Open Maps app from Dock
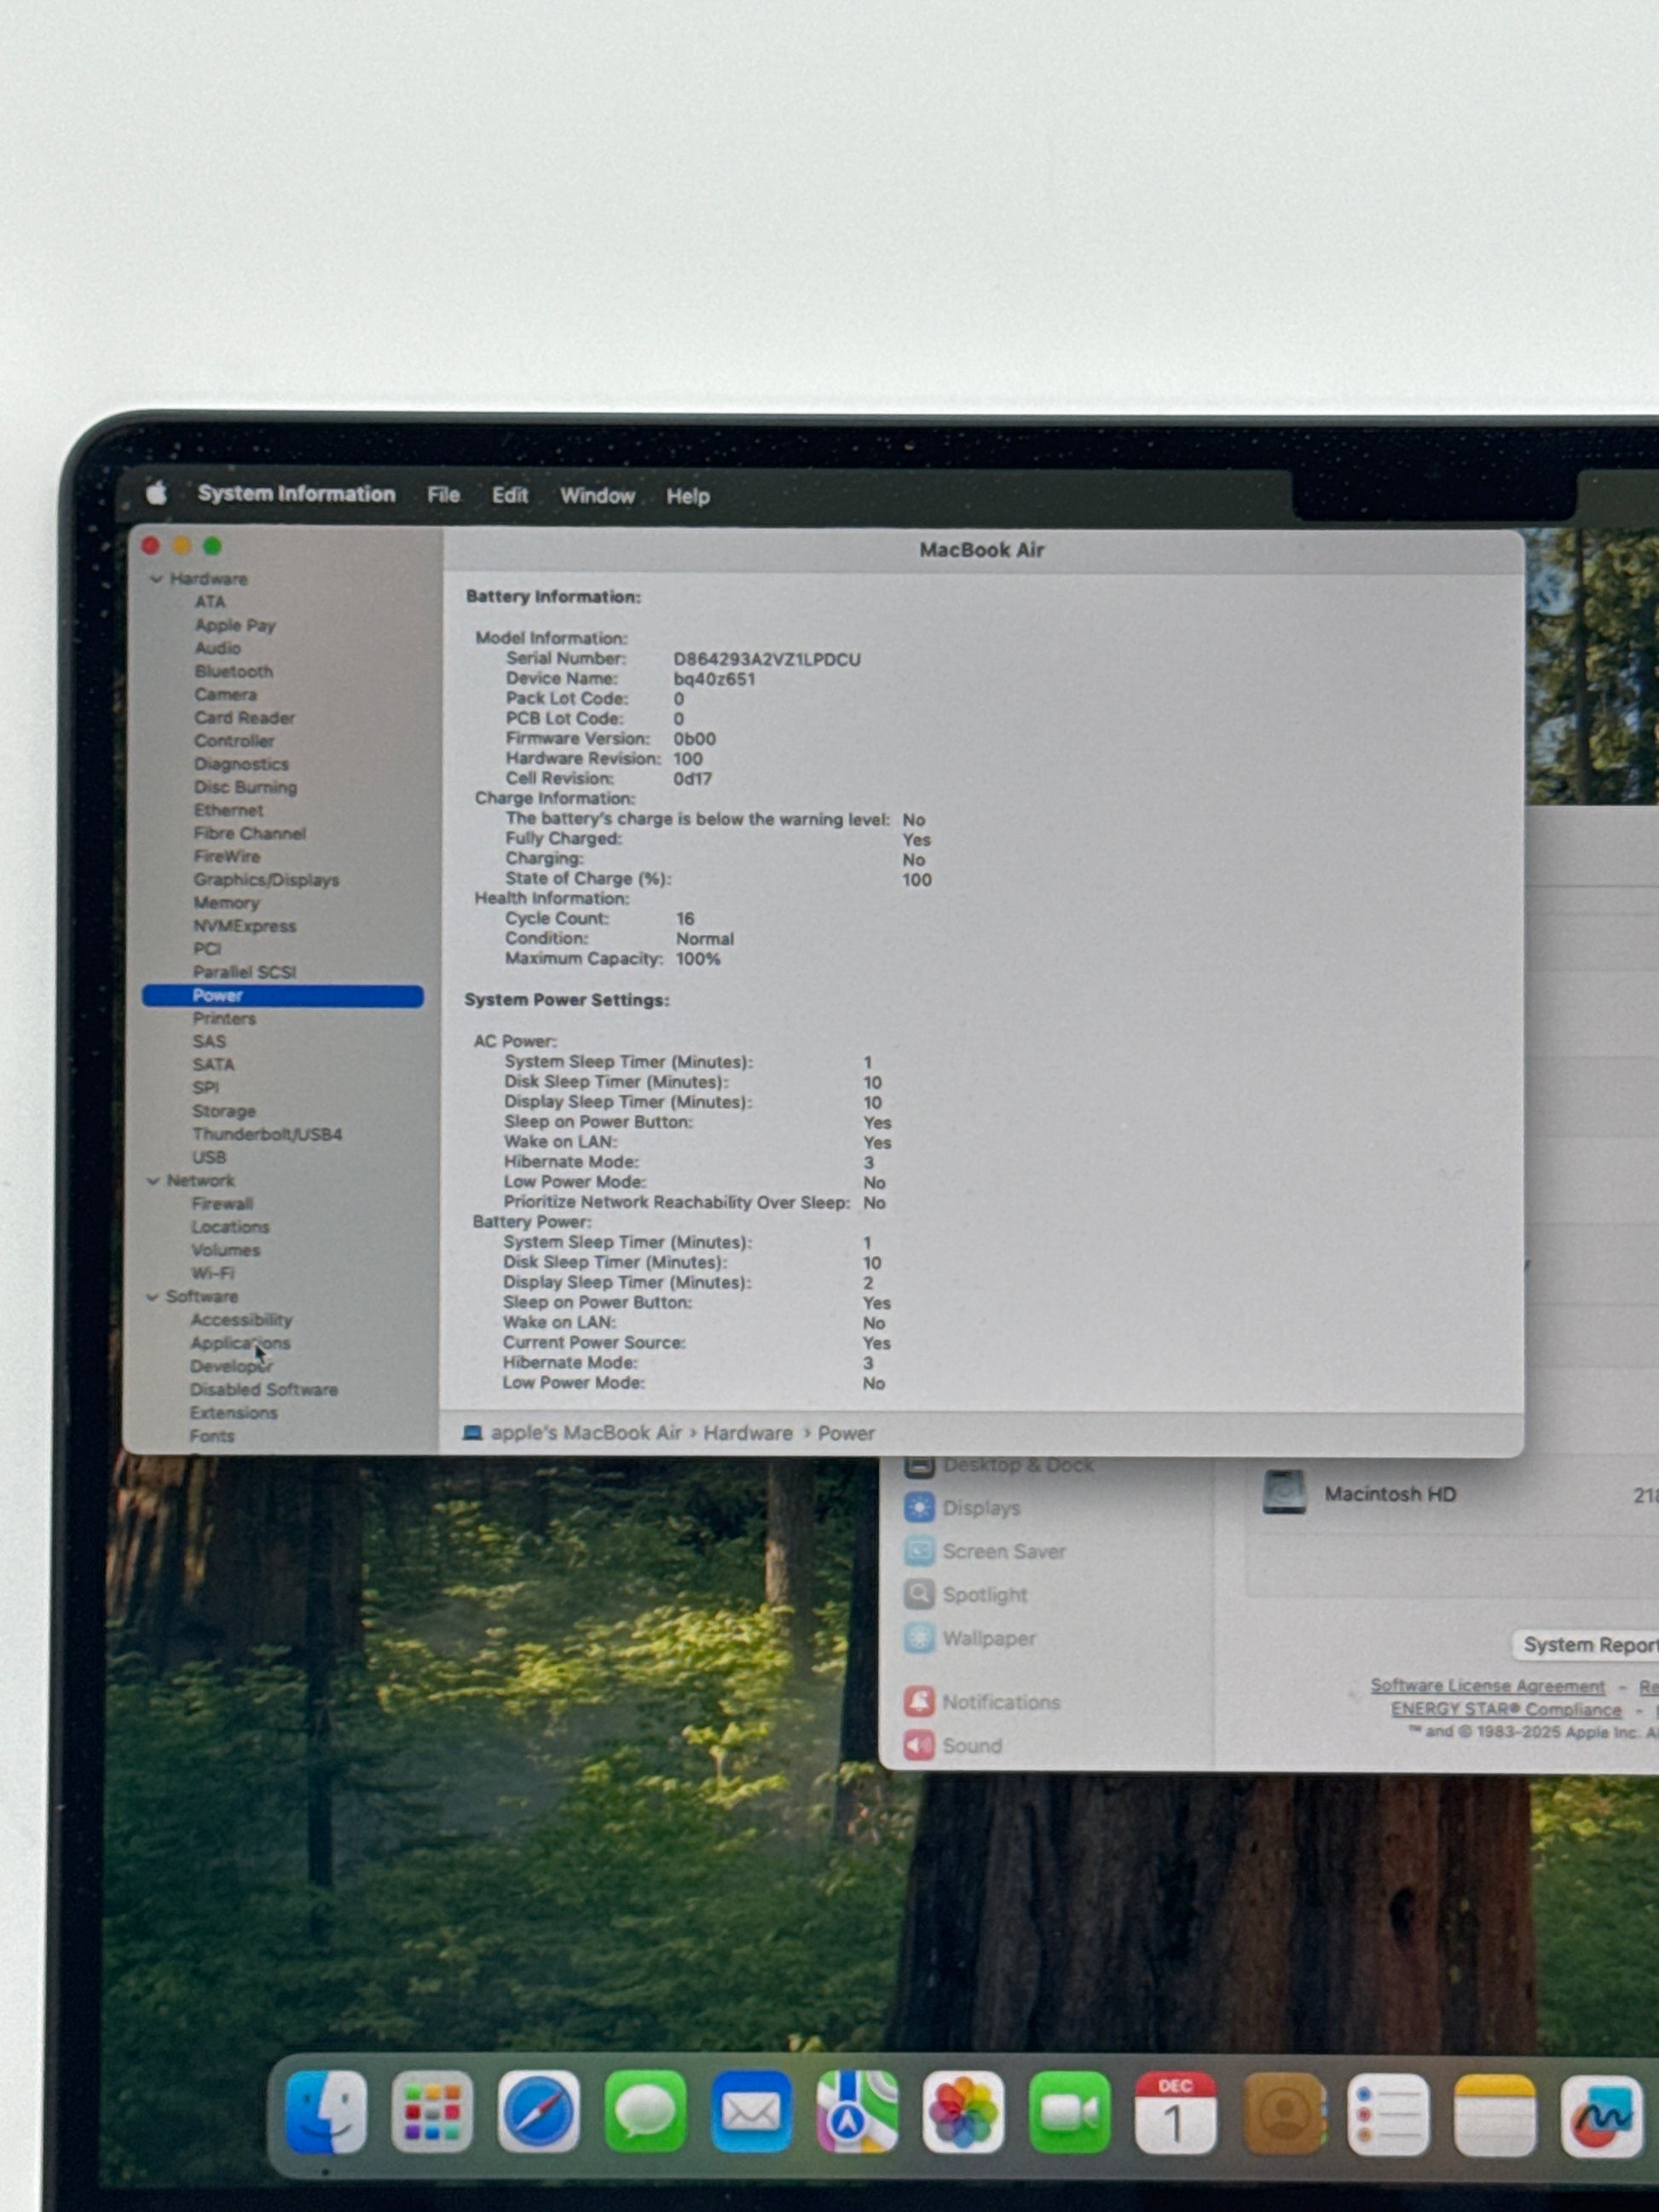Image resolution: width=1659 pixels, height=2212 pixels. pos(857,2112)
